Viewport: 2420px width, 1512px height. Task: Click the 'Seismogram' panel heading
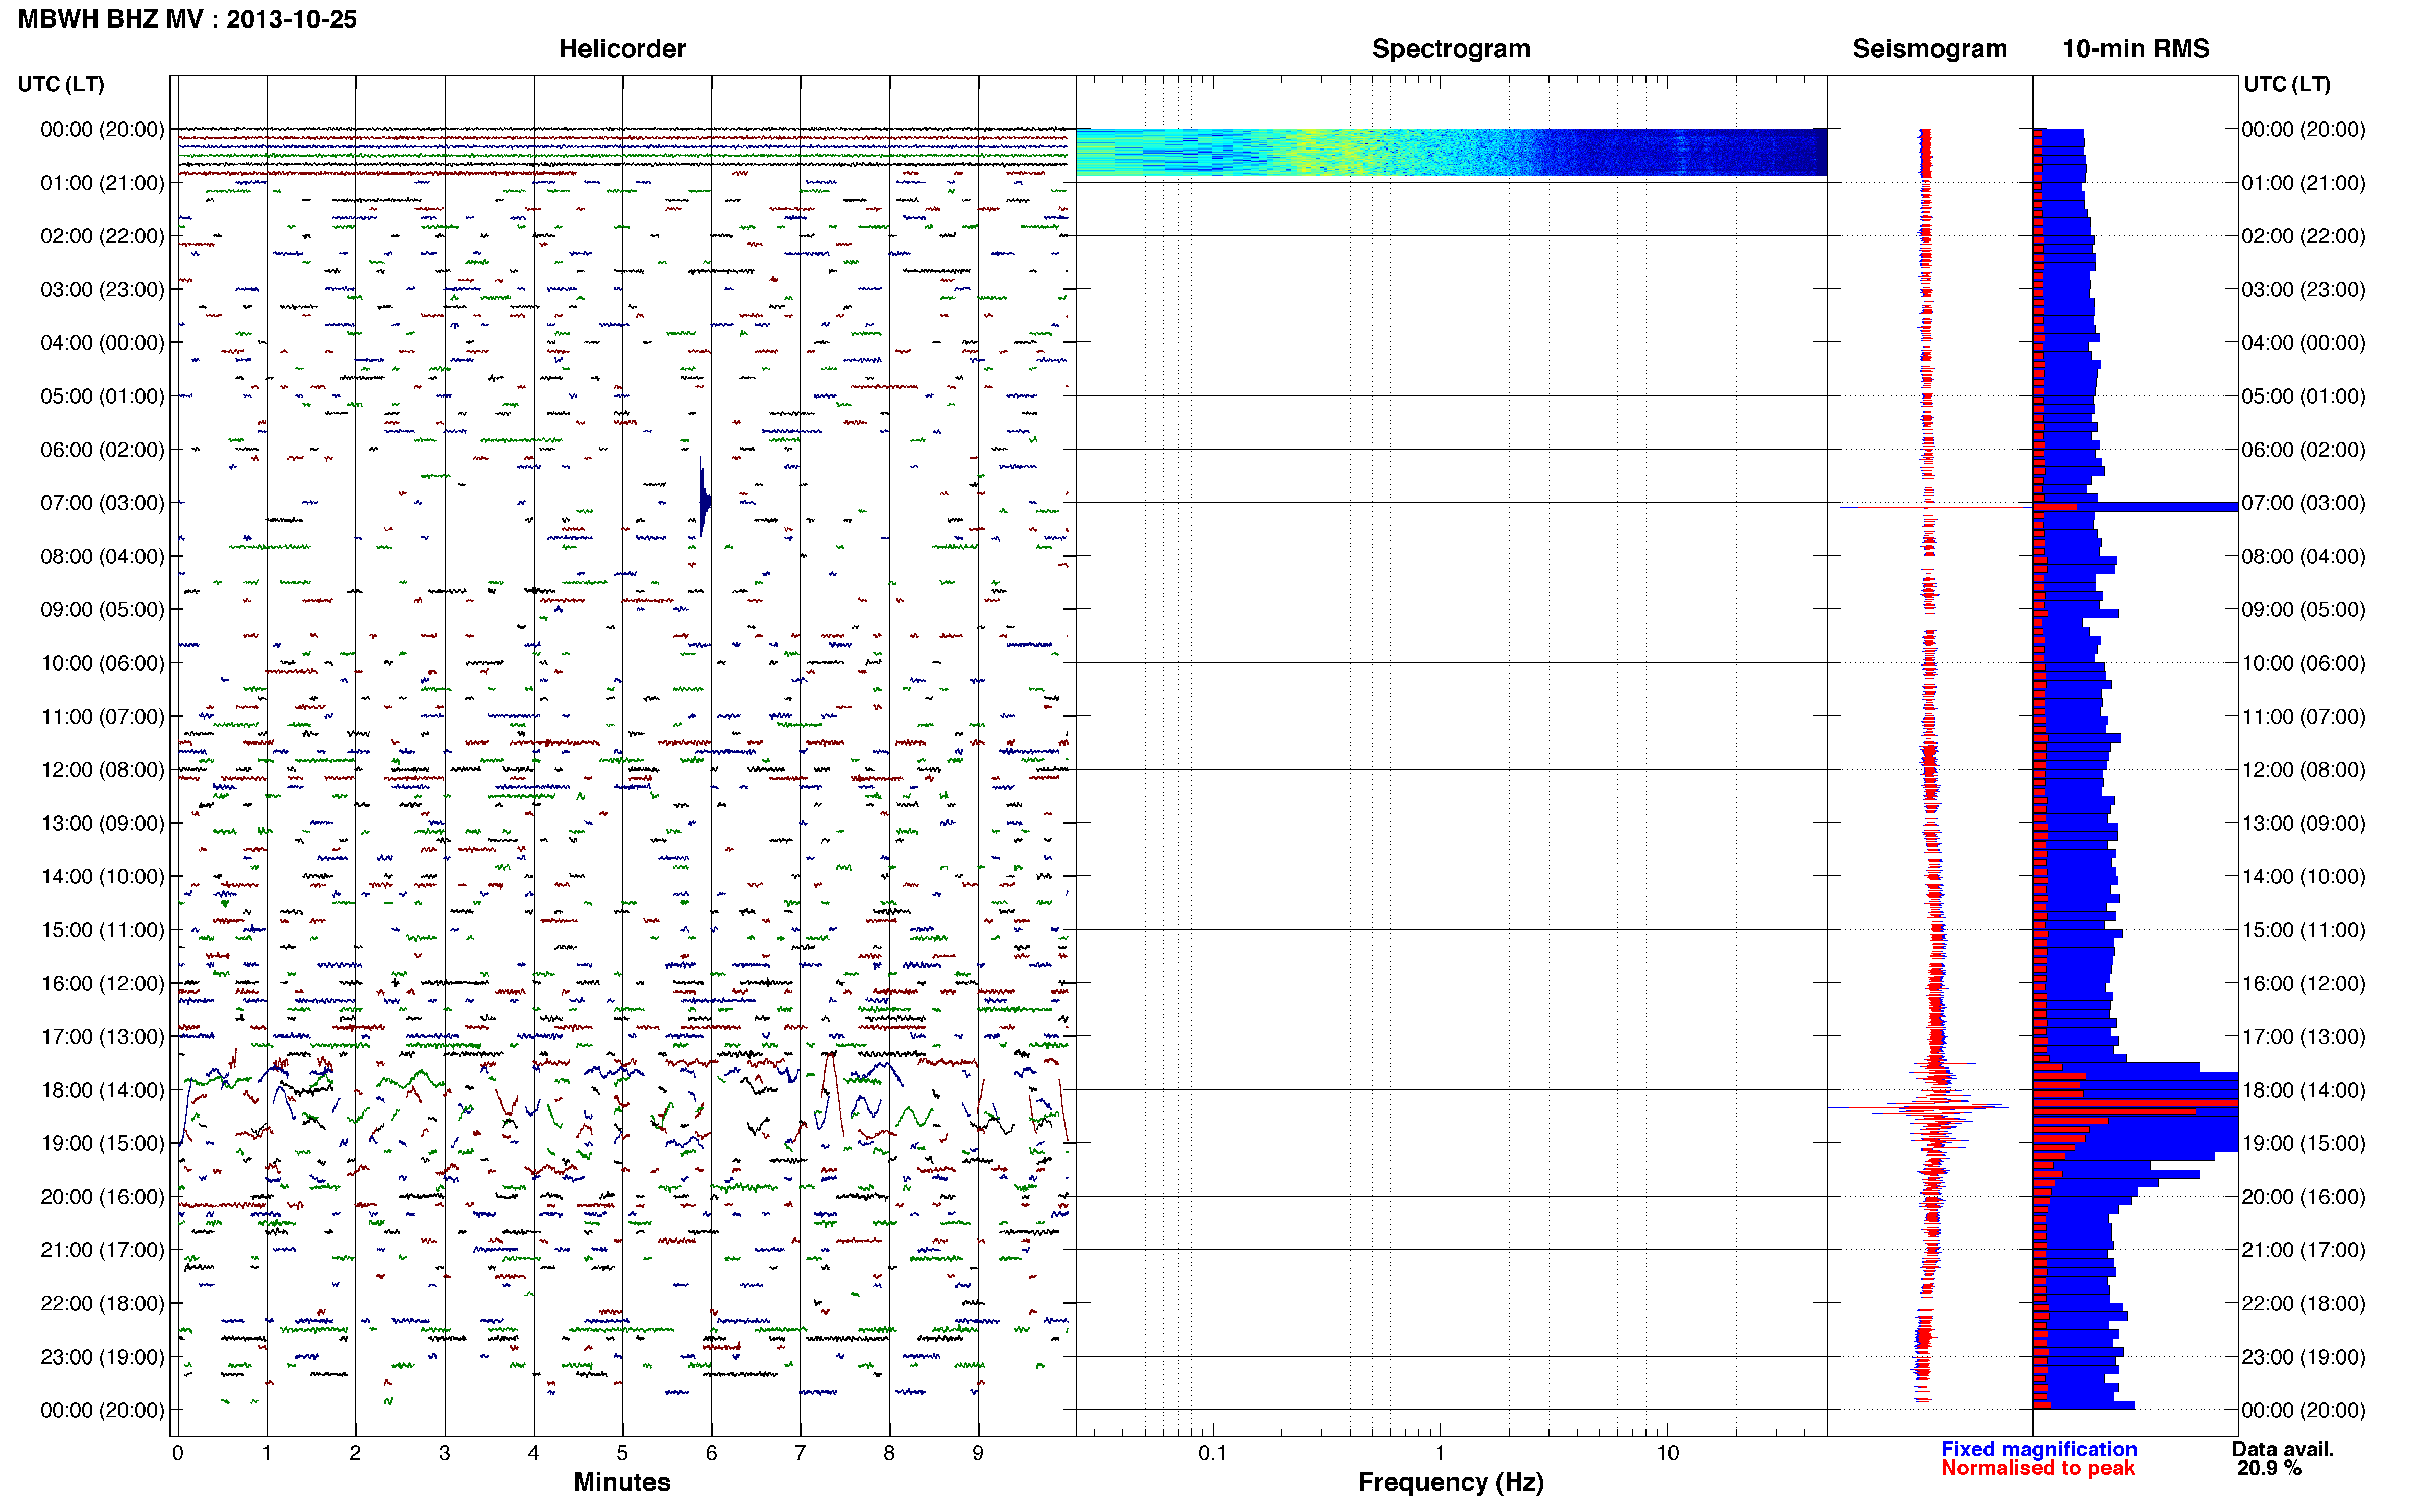tap(1929, 49)
